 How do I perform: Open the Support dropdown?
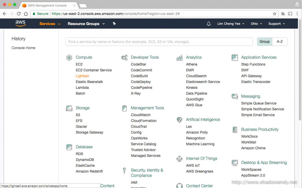[277, 24]
